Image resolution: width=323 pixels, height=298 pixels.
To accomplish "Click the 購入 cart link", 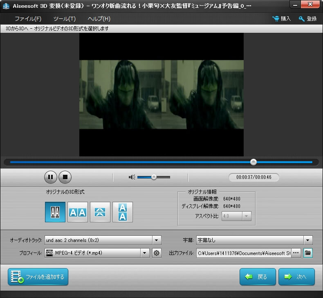I will point(281,19).
